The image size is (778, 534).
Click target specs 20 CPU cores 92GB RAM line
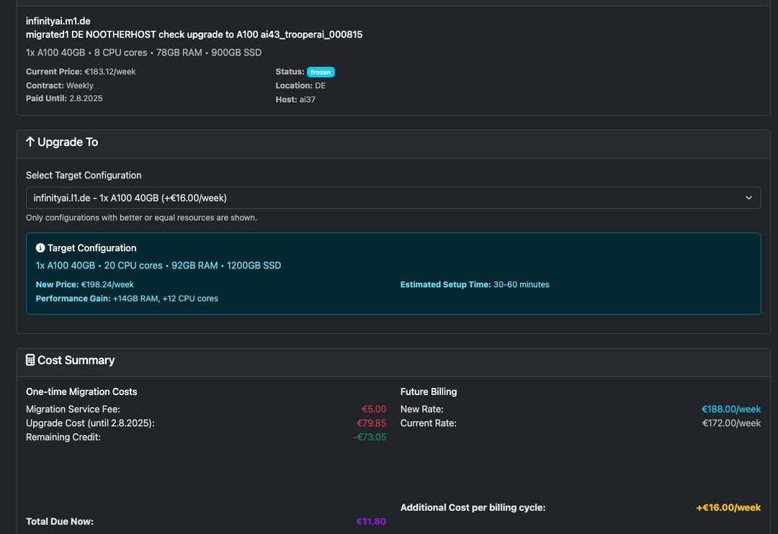pyautogui.click(x=158, y=266)
